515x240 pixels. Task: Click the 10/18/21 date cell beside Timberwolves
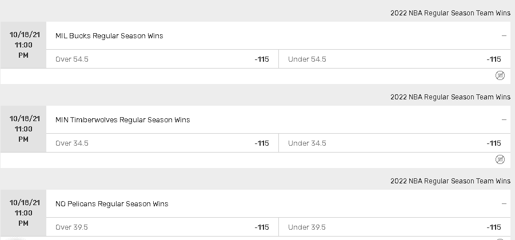(23, 129)
